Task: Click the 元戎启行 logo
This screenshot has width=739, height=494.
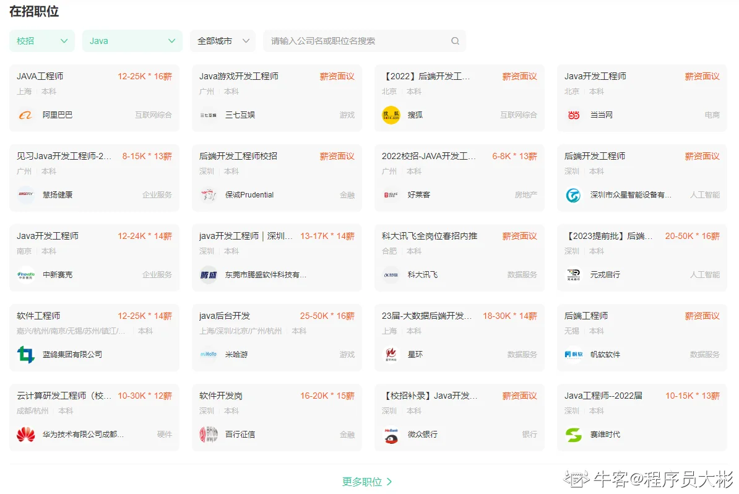Action: (573, 275)
